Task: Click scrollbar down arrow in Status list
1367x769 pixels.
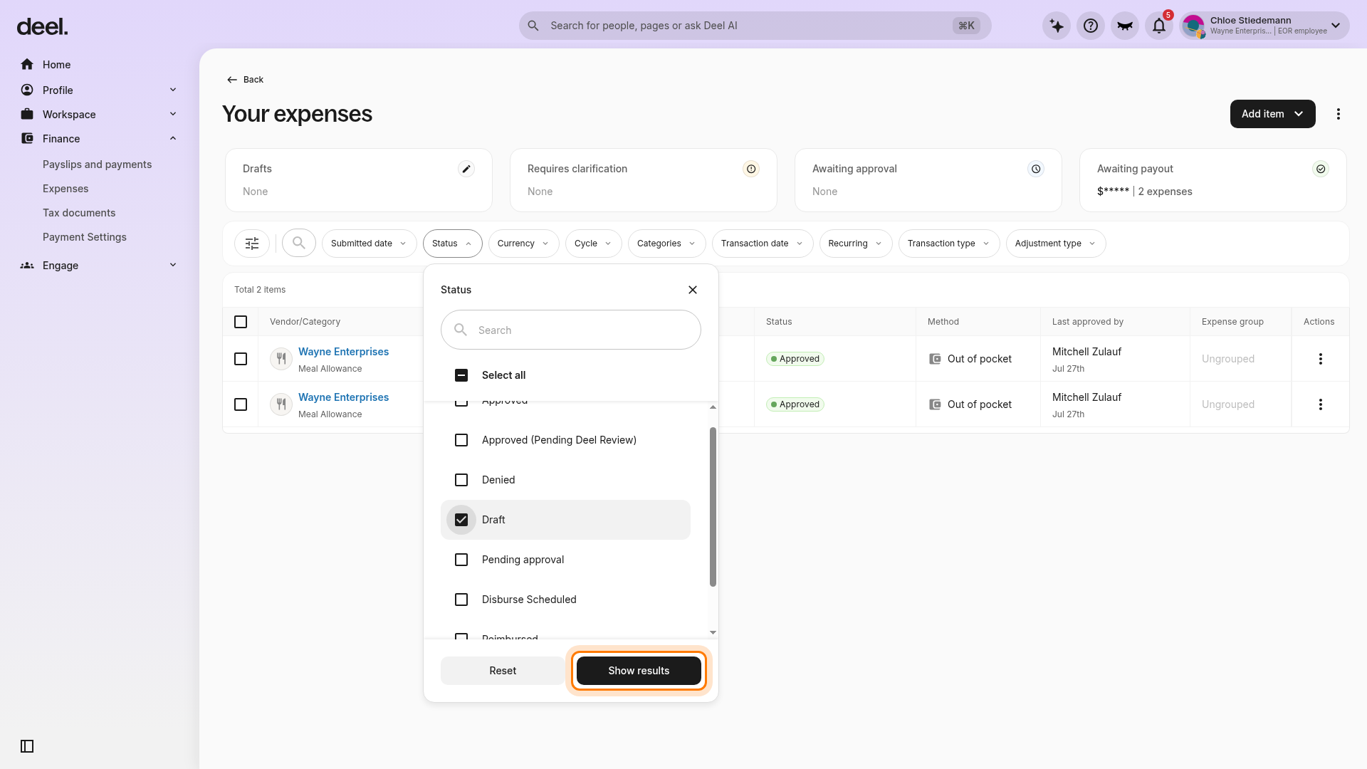Action: tap(713, 632)
